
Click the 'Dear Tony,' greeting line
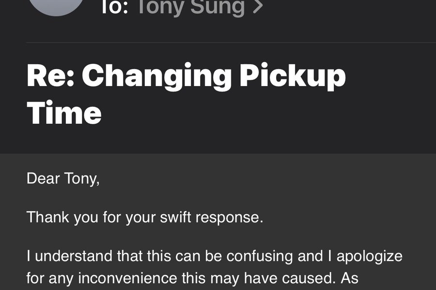[63, 178]
